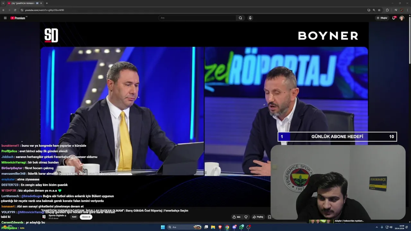Open a new browser tab
The image size is (411, 231).
coord(47,3)
